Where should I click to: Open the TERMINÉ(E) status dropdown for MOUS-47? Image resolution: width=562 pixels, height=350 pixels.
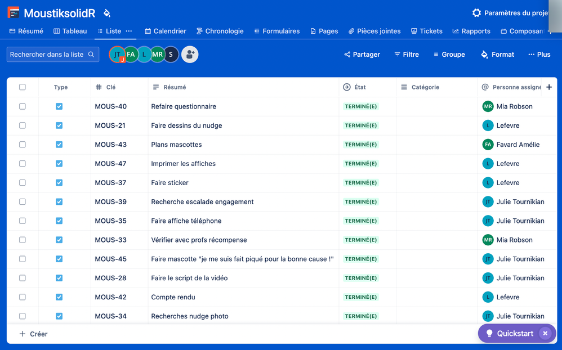pyautogui.click(x=361, y=163)
